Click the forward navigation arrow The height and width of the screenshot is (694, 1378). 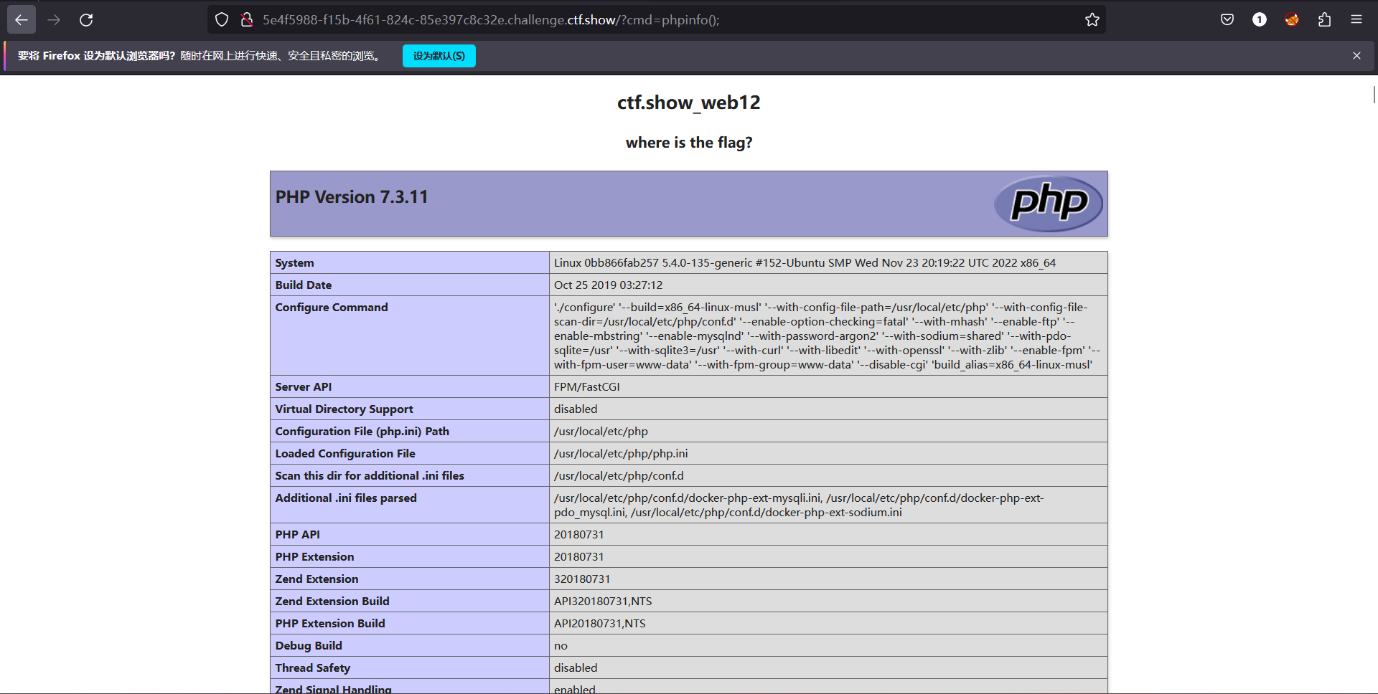(x=54, y=20)
